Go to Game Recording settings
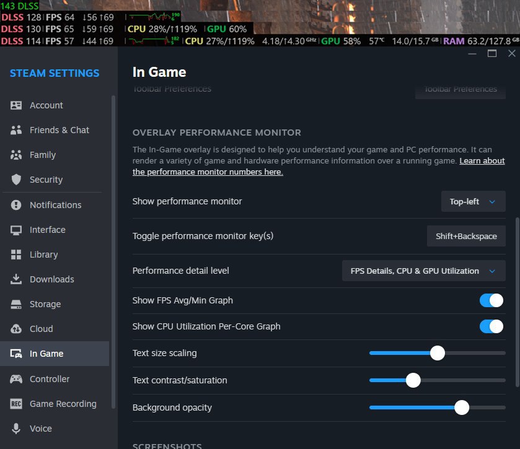 tap(63, 404)
